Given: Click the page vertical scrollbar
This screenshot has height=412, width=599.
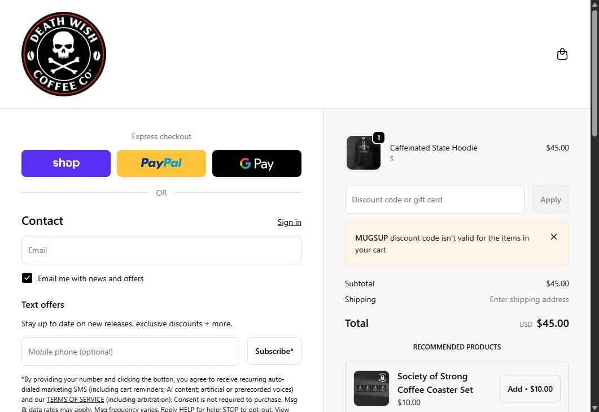Looking at the screenshot, I should coord(595,206).
